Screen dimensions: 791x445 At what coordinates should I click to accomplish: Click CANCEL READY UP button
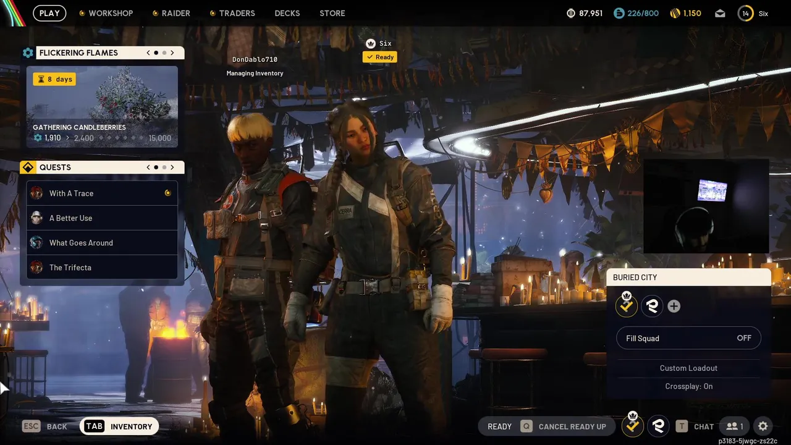(564, 426)
